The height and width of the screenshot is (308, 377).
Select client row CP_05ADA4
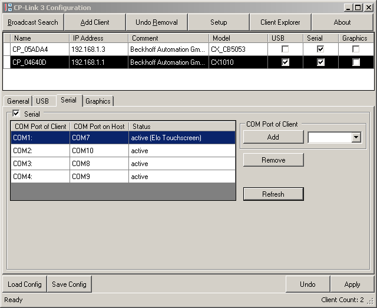pos(188,49)
